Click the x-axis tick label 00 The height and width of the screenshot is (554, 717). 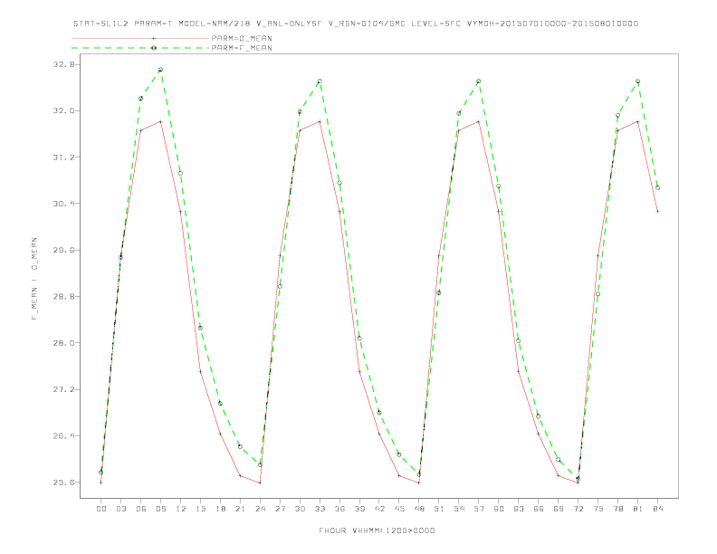click(x=101, y=509)
